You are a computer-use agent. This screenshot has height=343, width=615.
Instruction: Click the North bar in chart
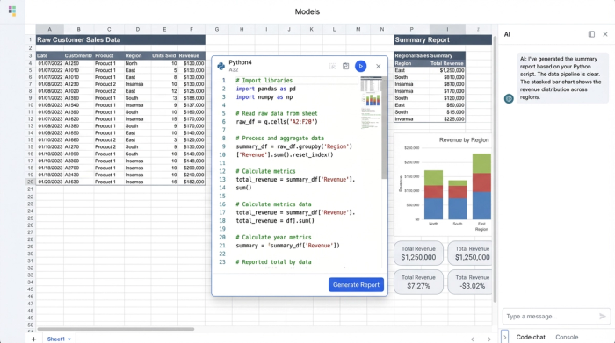pyautogui.click(x=433, y=195)
